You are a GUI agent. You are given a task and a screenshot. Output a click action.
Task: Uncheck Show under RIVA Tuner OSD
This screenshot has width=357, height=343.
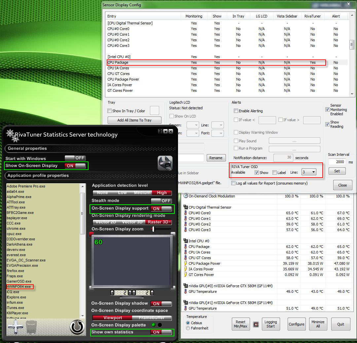coord(257,173)
